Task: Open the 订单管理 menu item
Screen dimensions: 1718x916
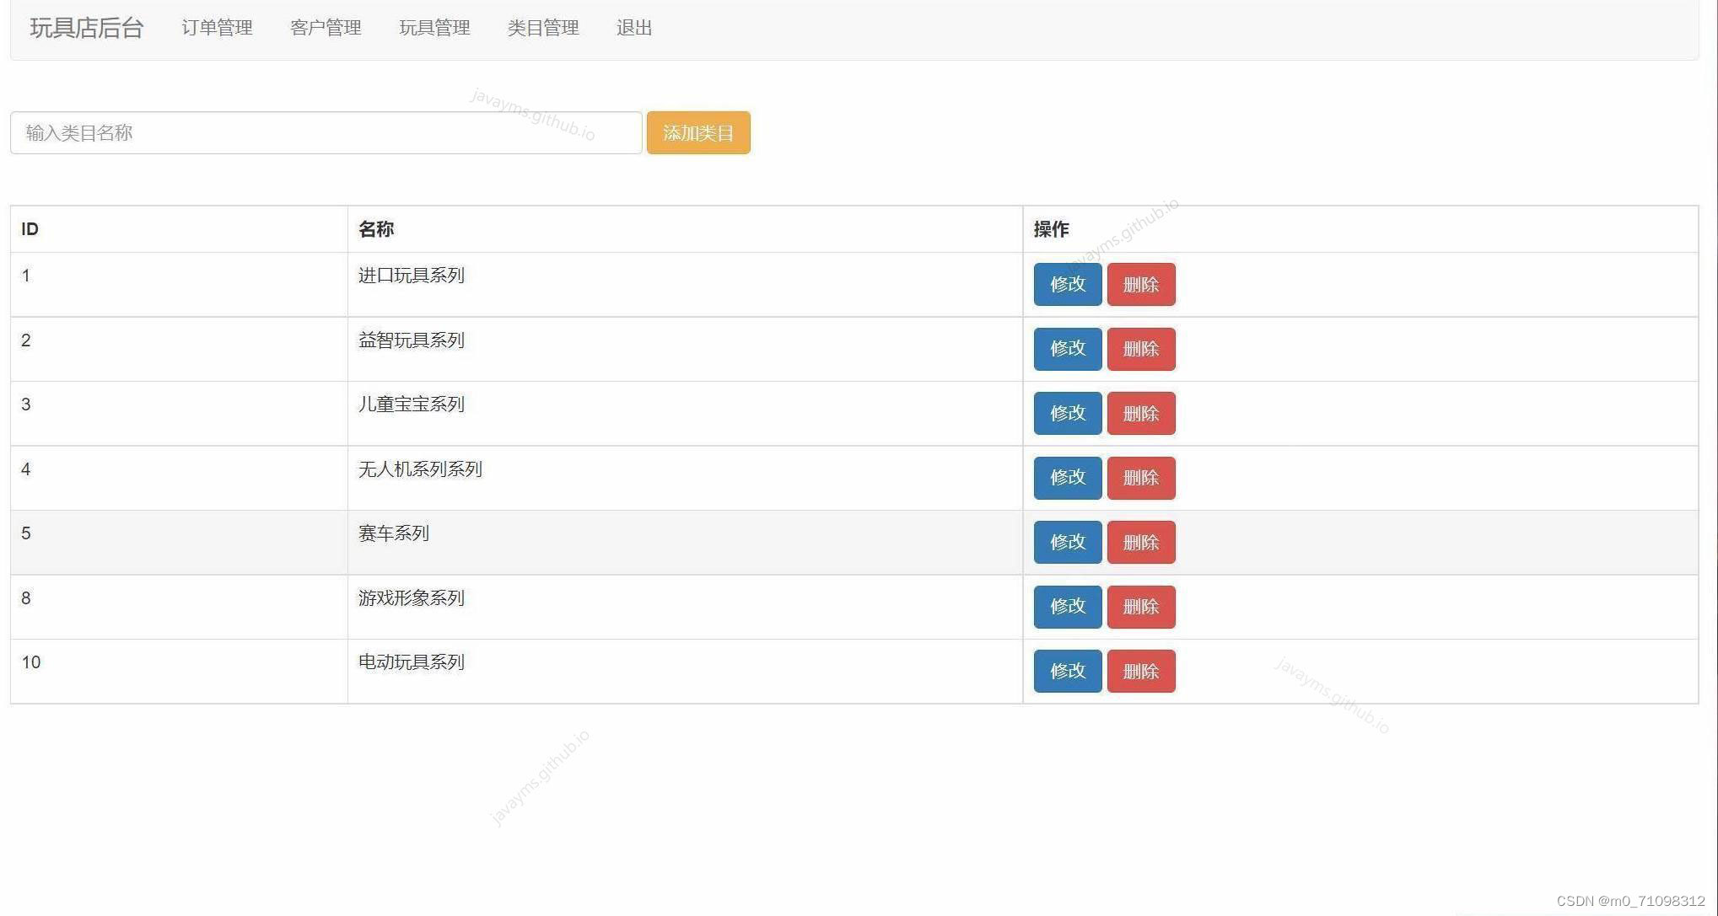Action: tap(217, 28)
